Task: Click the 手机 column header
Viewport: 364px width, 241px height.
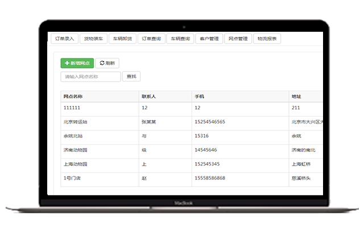Action: [x=199, y=96]
